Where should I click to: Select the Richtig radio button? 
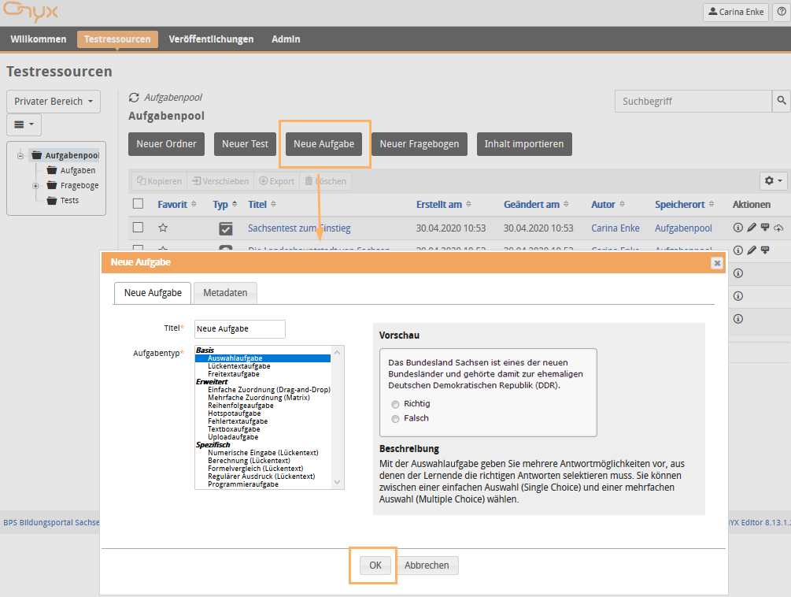pos(396,404)
